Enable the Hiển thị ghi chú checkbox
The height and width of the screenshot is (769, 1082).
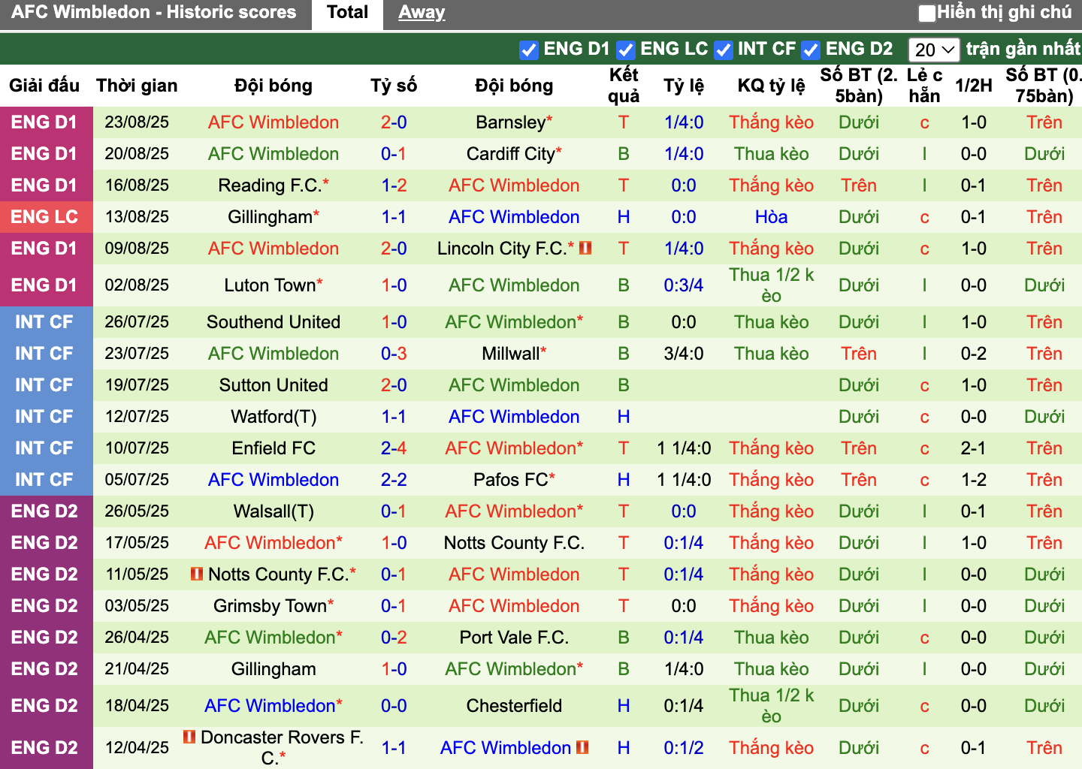(927, 13)
